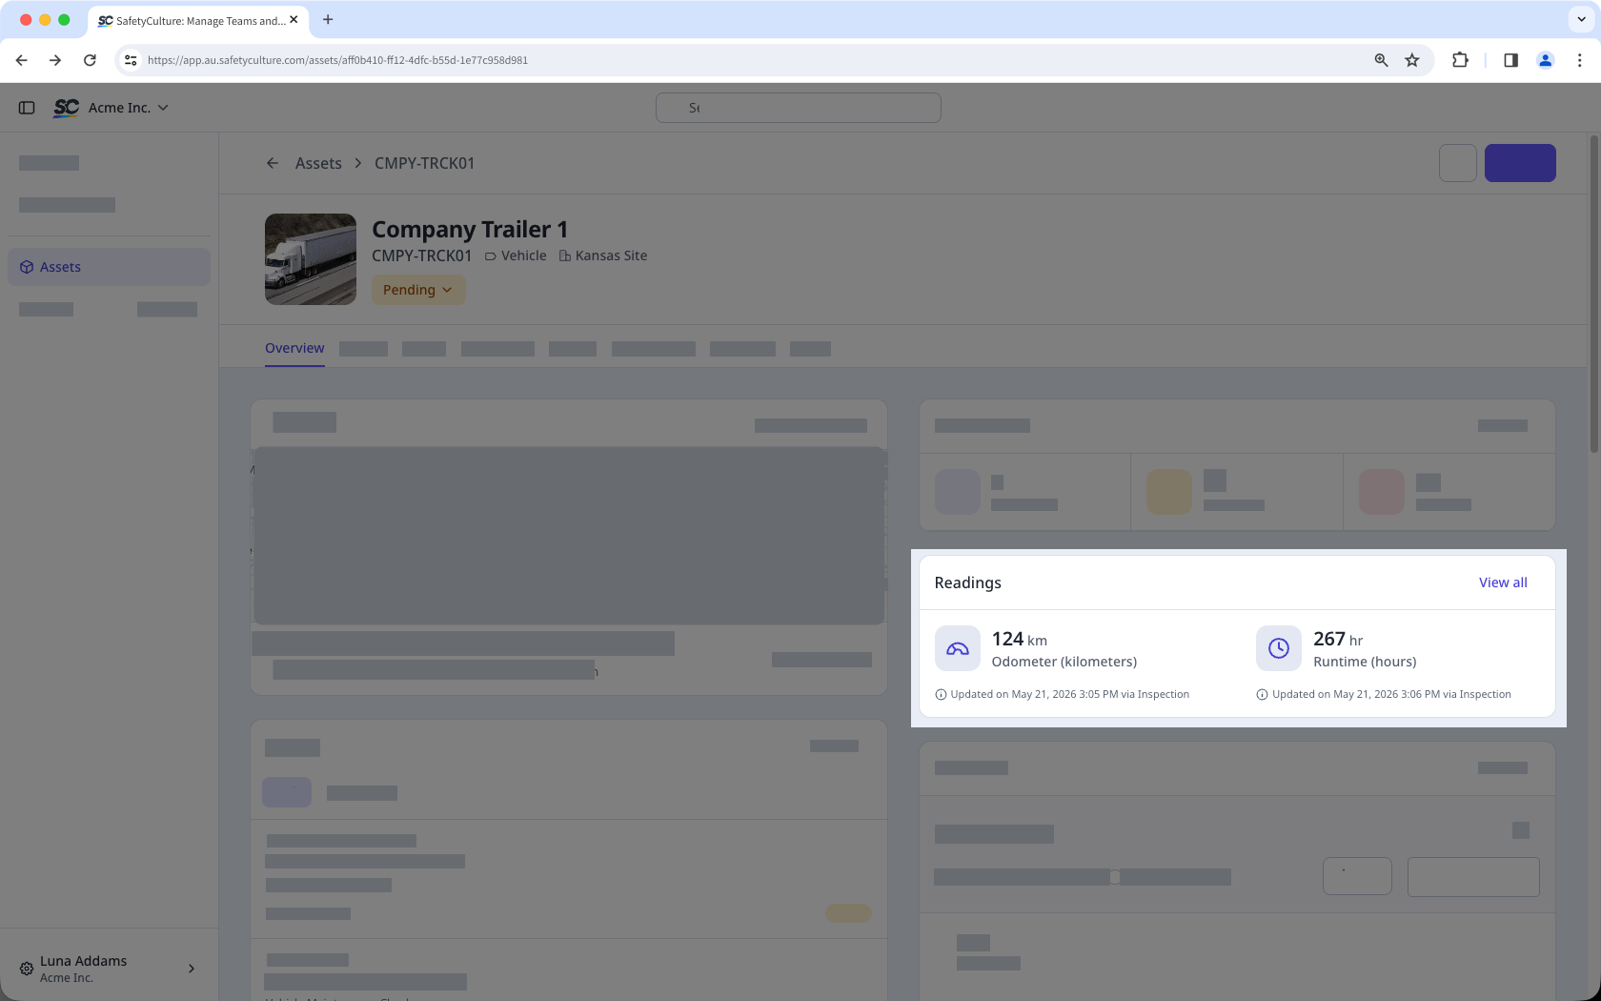Click the runtime clock icon
The image size is (1601, 1001).
(x=1279, y=648)
